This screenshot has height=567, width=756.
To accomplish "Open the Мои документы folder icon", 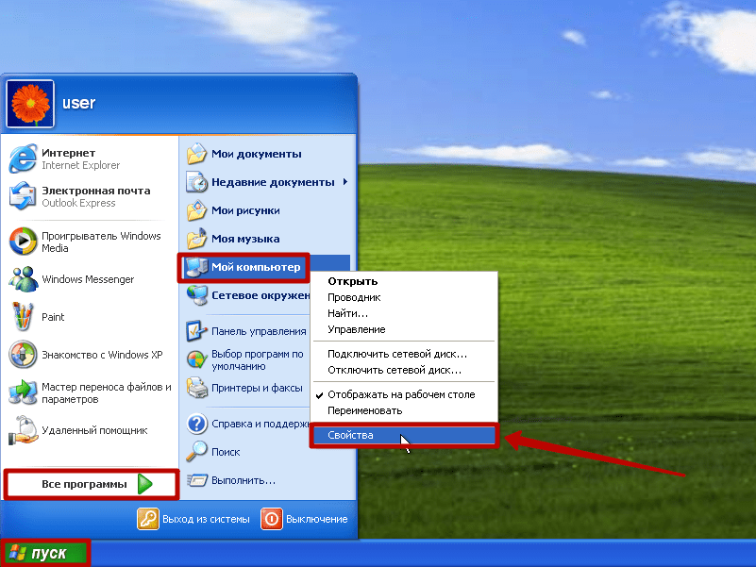I will click(196, 154).
